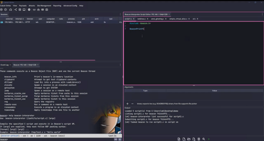The width and height of the screenshot is (264, 141).
Task: Click the globe web log icon
Action: point(29,10)
